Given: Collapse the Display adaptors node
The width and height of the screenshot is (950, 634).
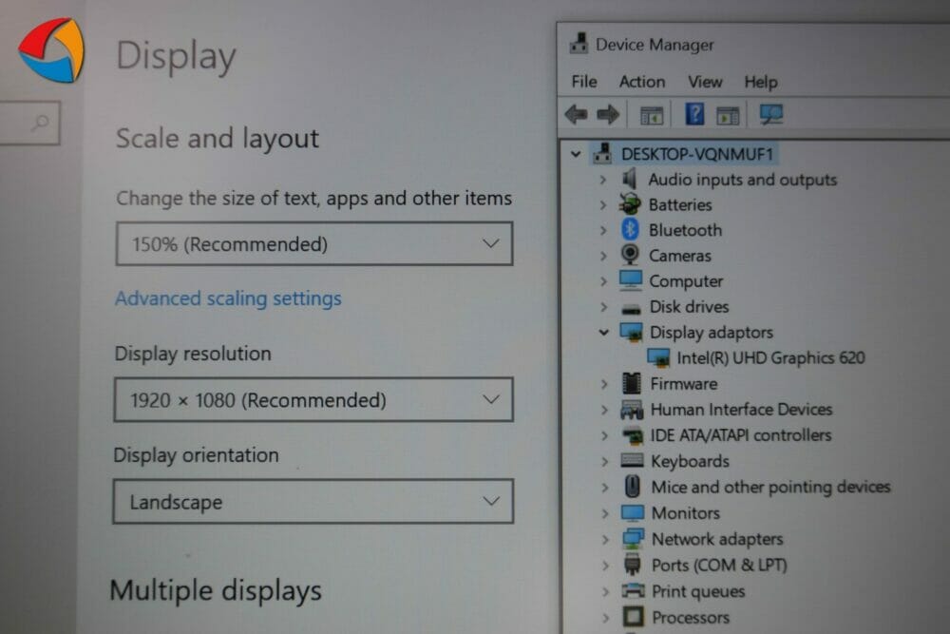Looking at the screenshot, I should 603,332.
